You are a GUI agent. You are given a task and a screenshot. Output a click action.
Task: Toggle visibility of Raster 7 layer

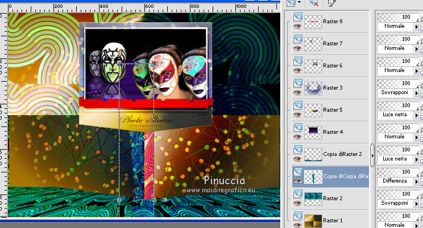pyautogui.click(x=297, y=48)
